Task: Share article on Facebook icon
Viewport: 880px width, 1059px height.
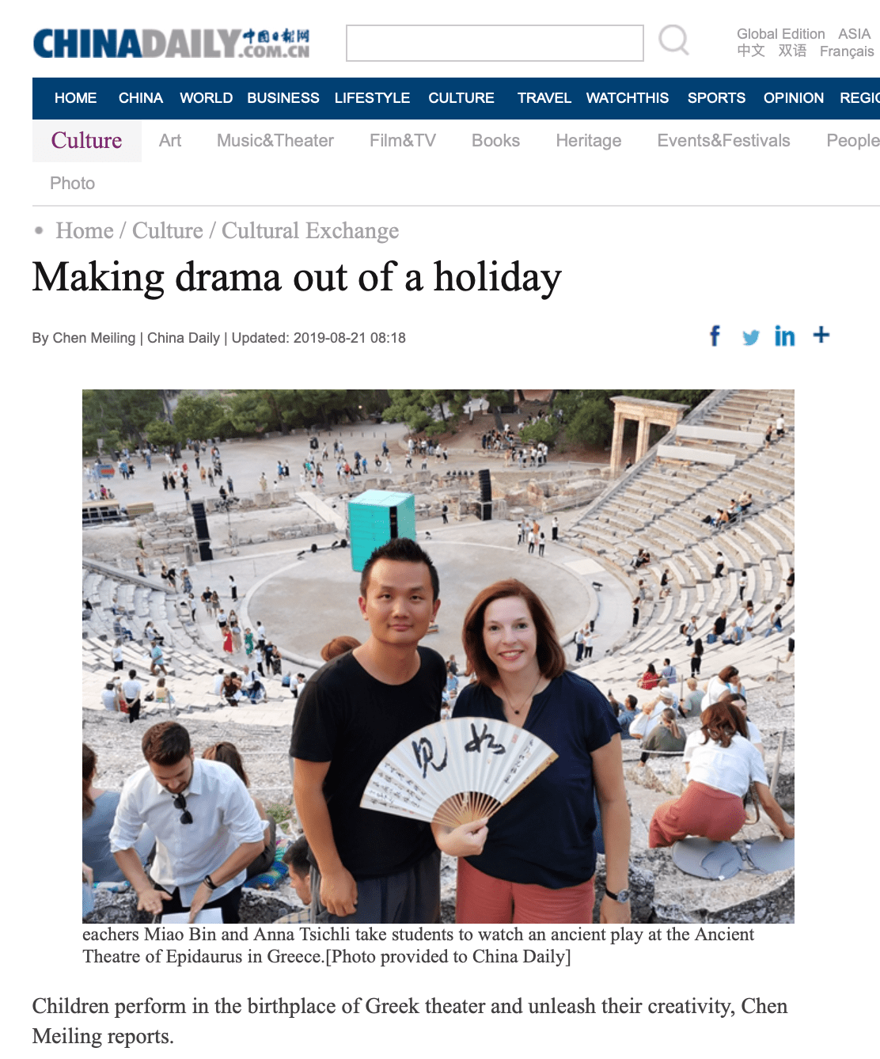Action: tap(715, 336)
